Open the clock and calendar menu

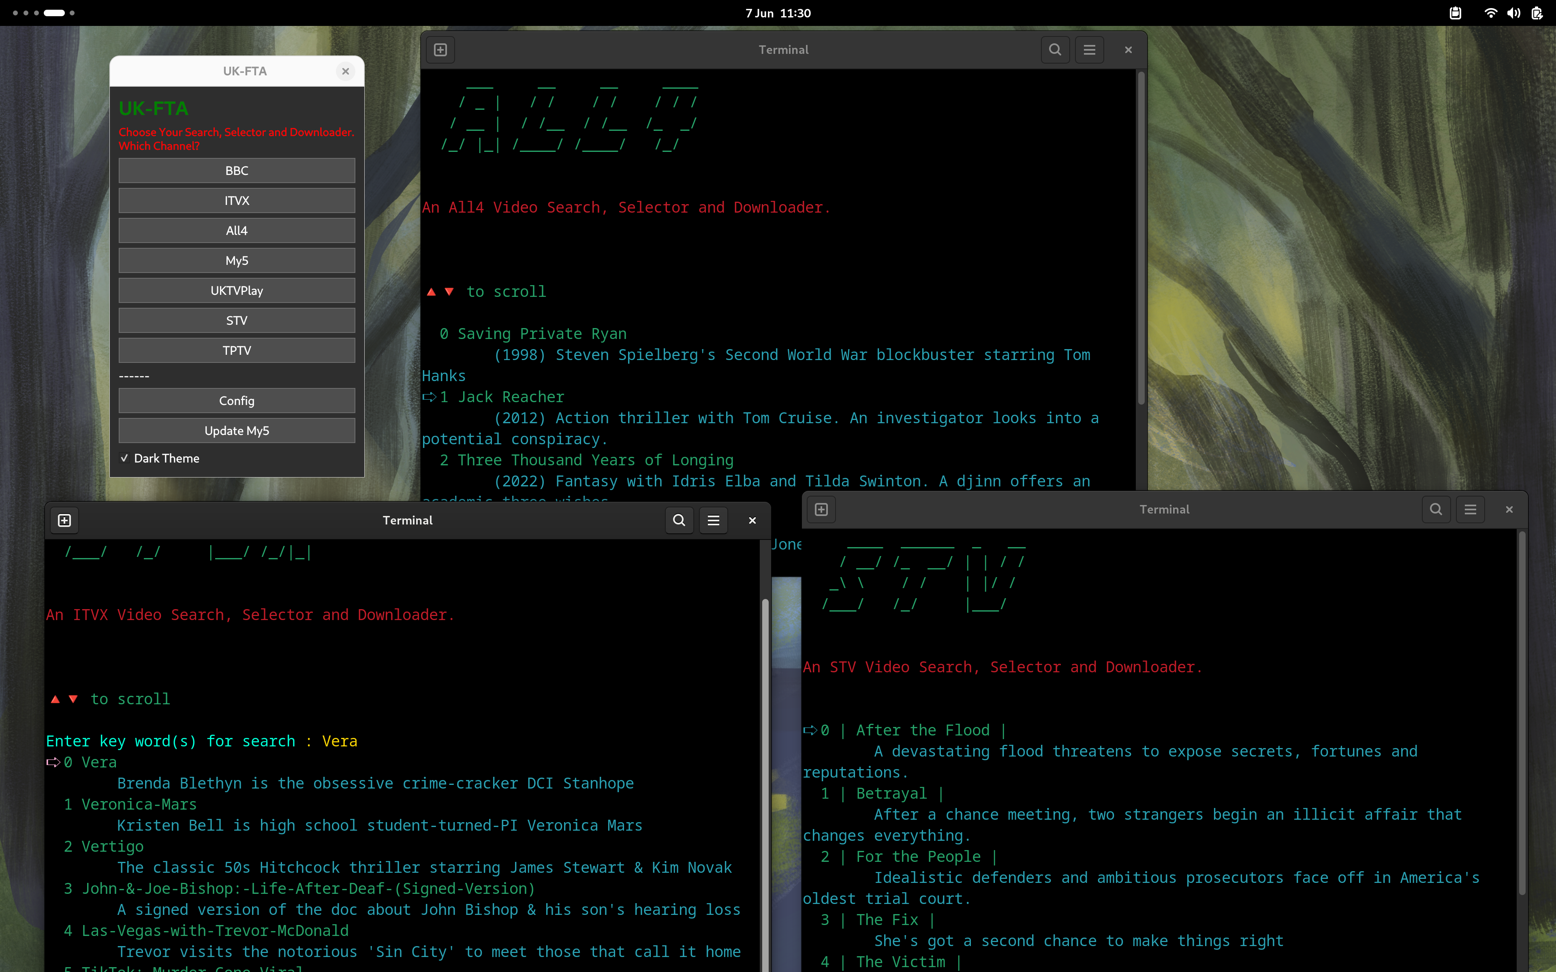pyautogui.click(x=777, y=13)
